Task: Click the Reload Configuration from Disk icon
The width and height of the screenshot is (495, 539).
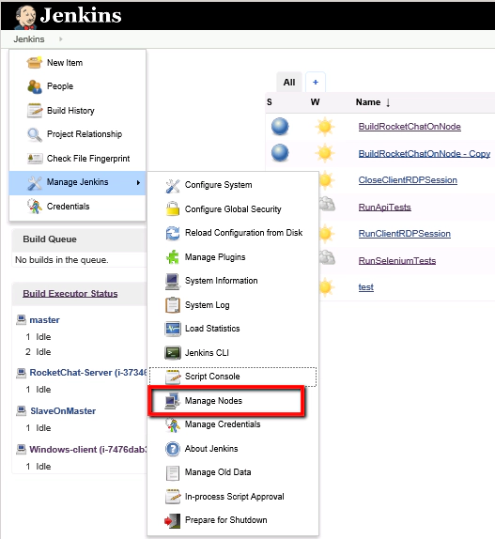Action: [x=173, y=233]
